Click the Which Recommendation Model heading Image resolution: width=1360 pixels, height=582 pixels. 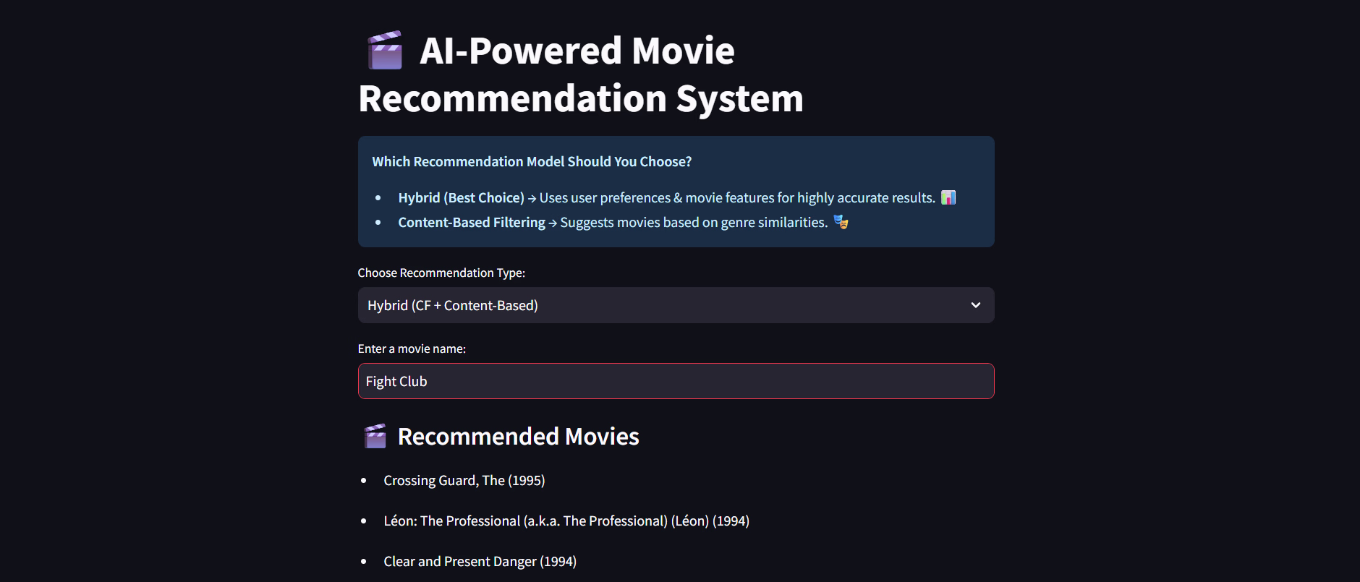pos(532,162)
